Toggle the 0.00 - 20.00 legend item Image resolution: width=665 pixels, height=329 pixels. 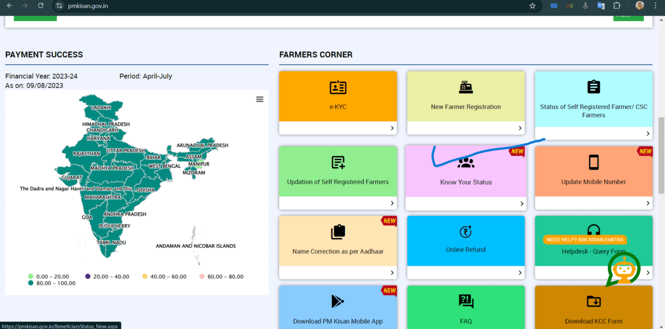[49, 277]
